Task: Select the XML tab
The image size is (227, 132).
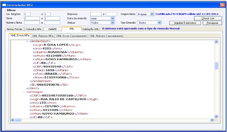Action: [72, 29]
